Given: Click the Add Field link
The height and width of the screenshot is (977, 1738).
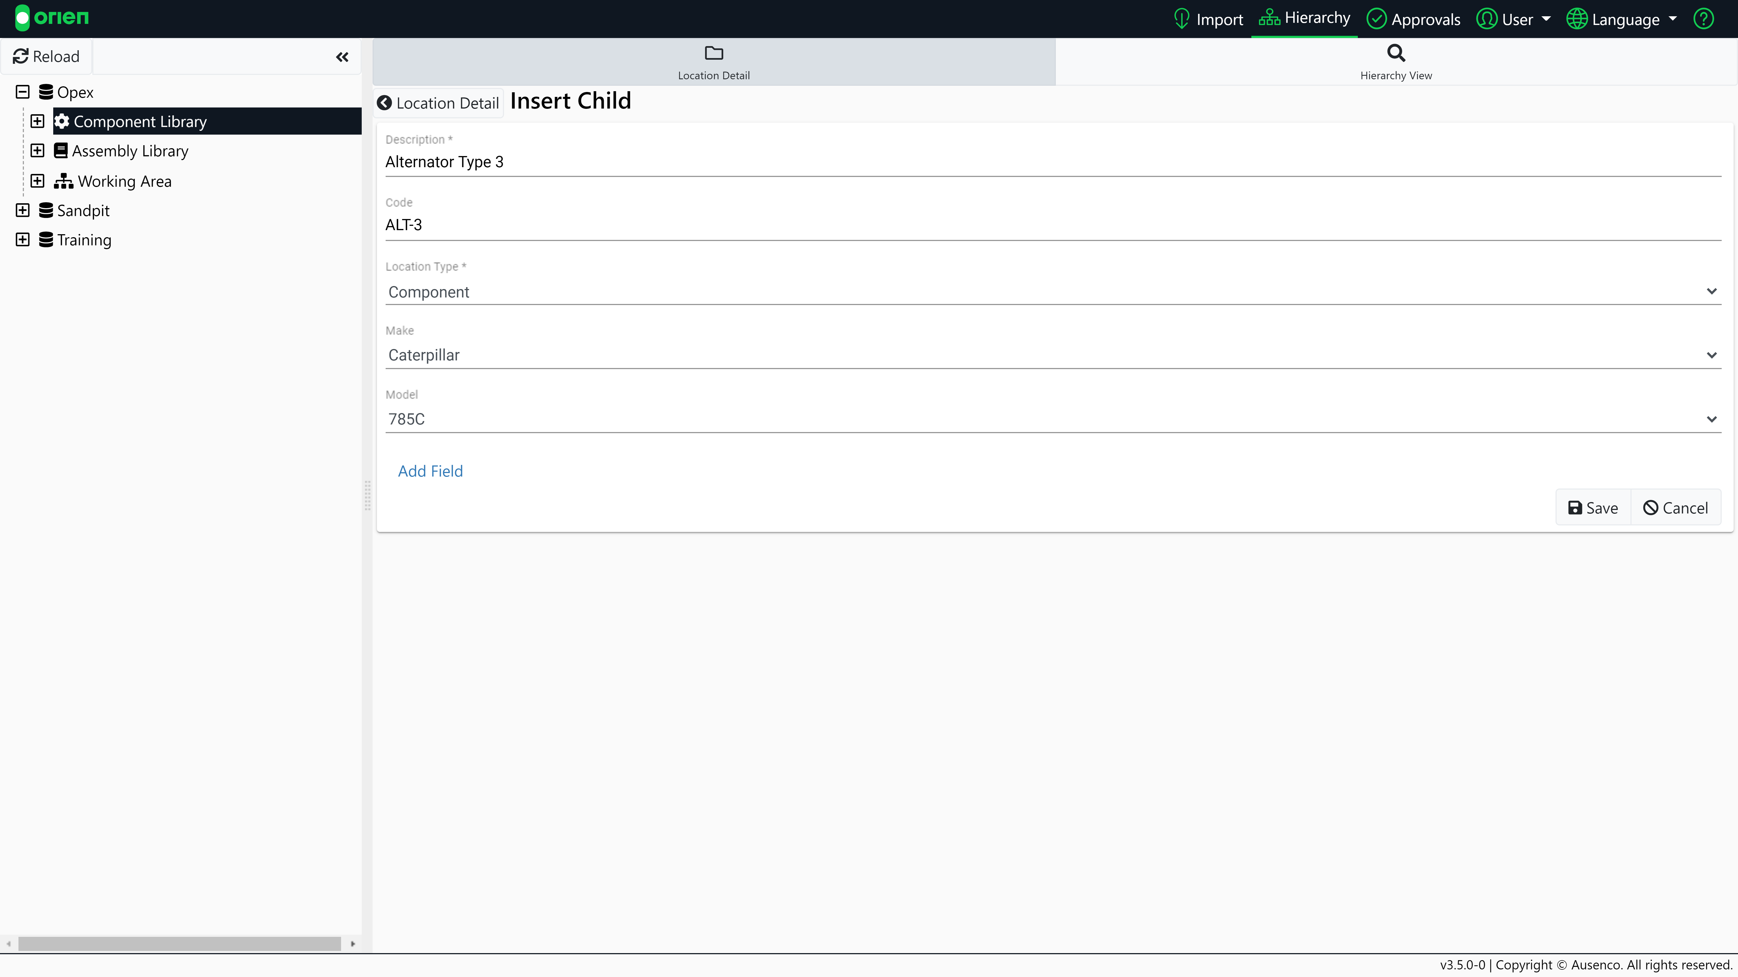Looking at the screenshot, I should pyautogui.click(x=430, y=471).
